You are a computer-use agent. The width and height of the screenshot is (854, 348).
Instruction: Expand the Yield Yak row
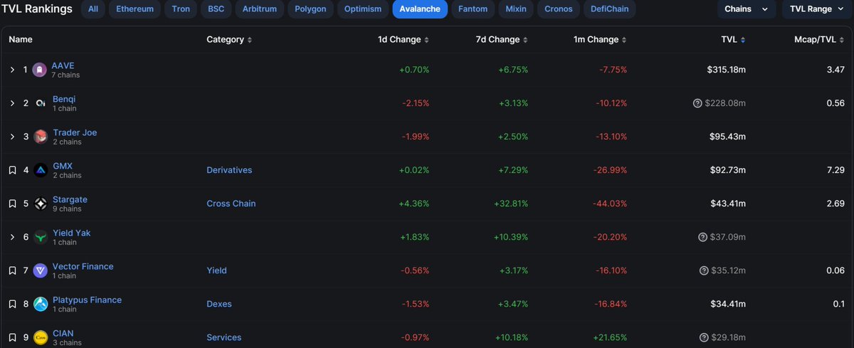(12, 237)
